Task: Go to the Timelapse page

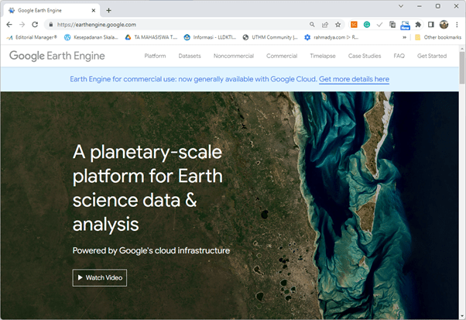Action: [322, 57]
